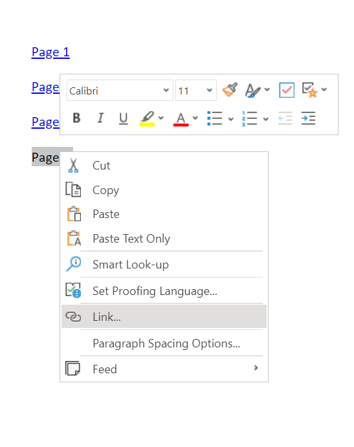
Task: Click the Increase Indent icon
Action: [308, 118]
